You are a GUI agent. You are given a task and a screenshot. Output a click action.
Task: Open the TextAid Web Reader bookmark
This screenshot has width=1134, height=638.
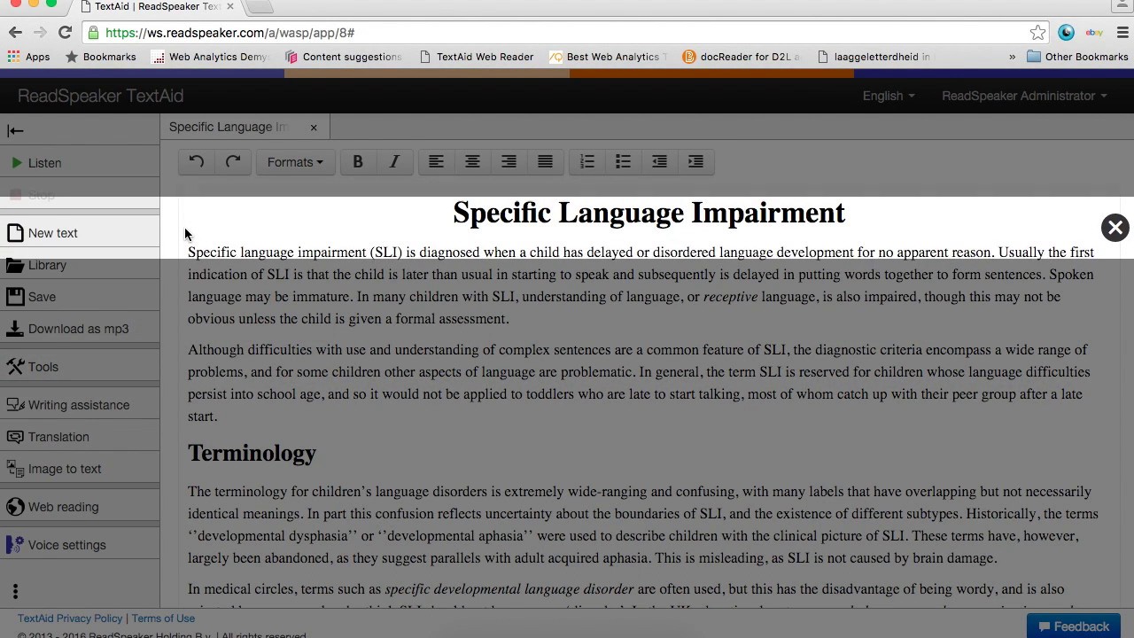pos(477,57)
